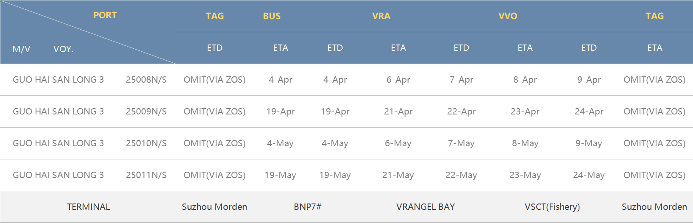Select GUO HAI SAN LONG 3 in last row
The image size is (693, 223).
[x=58, y=175]
